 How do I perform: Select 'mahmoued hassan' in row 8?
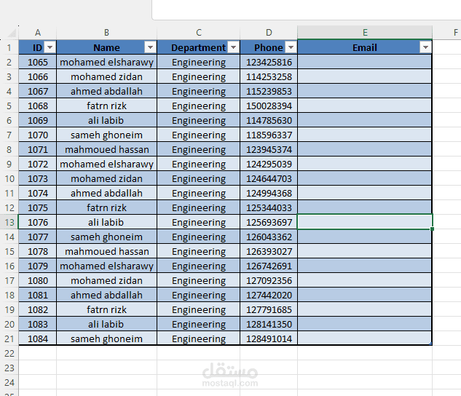coord(107,149)
